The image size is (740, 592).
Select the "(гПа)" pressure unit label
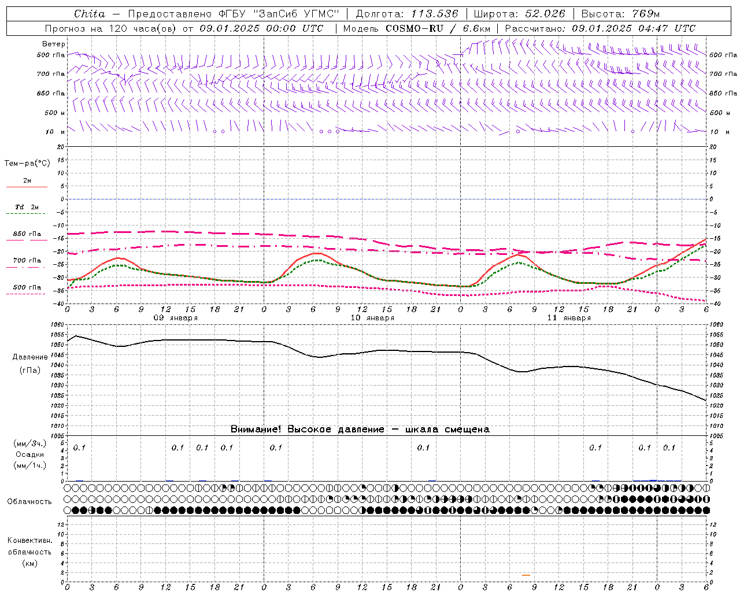30,370
